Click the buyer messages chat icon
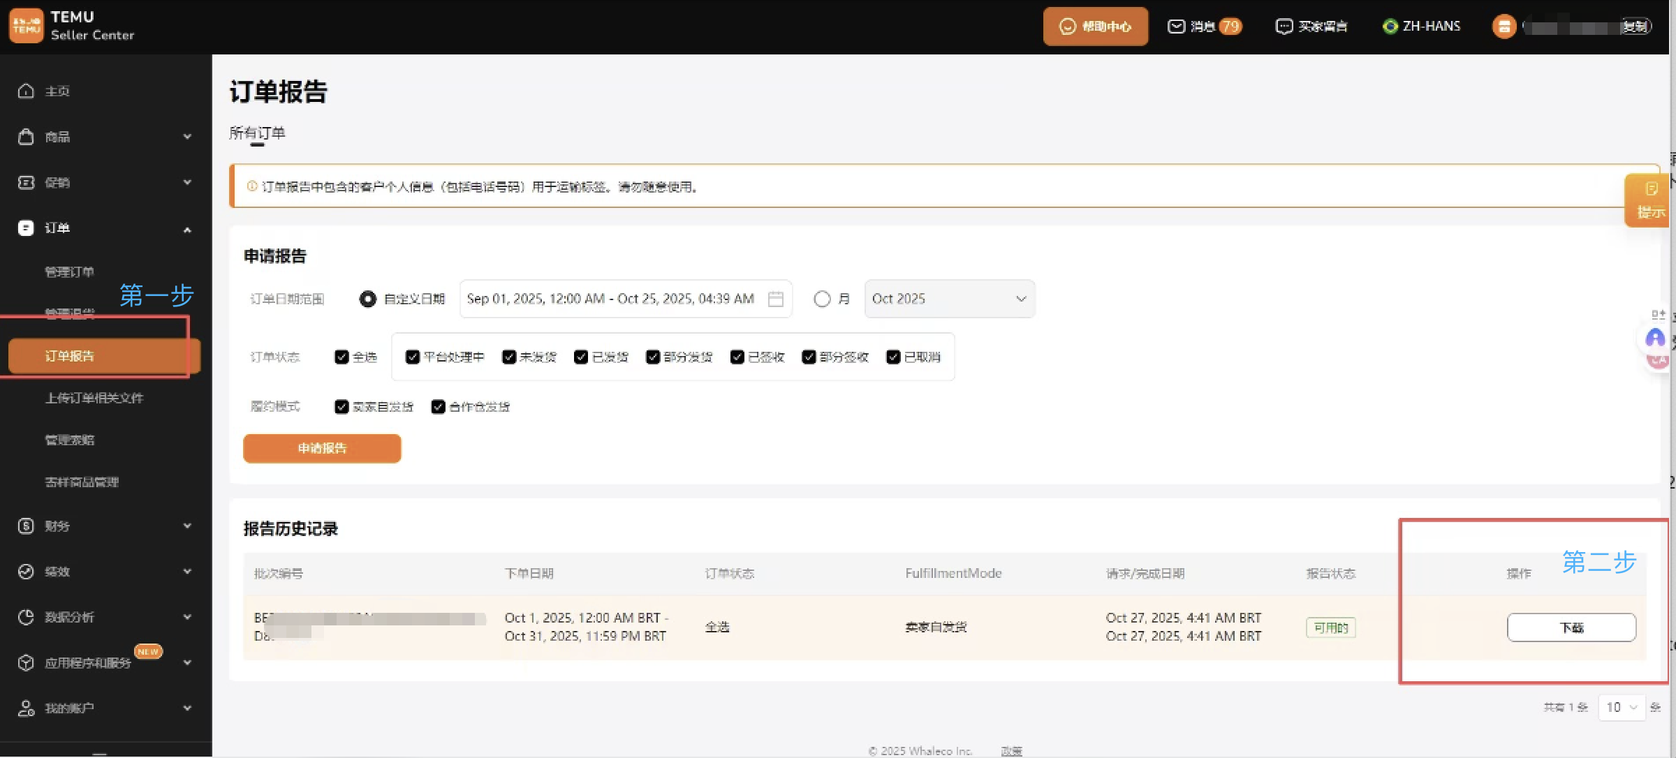1676x758 pixels. (1284, 27)
